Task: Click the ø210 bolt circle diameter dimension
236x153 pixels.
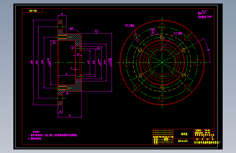Action: point(36,62)
